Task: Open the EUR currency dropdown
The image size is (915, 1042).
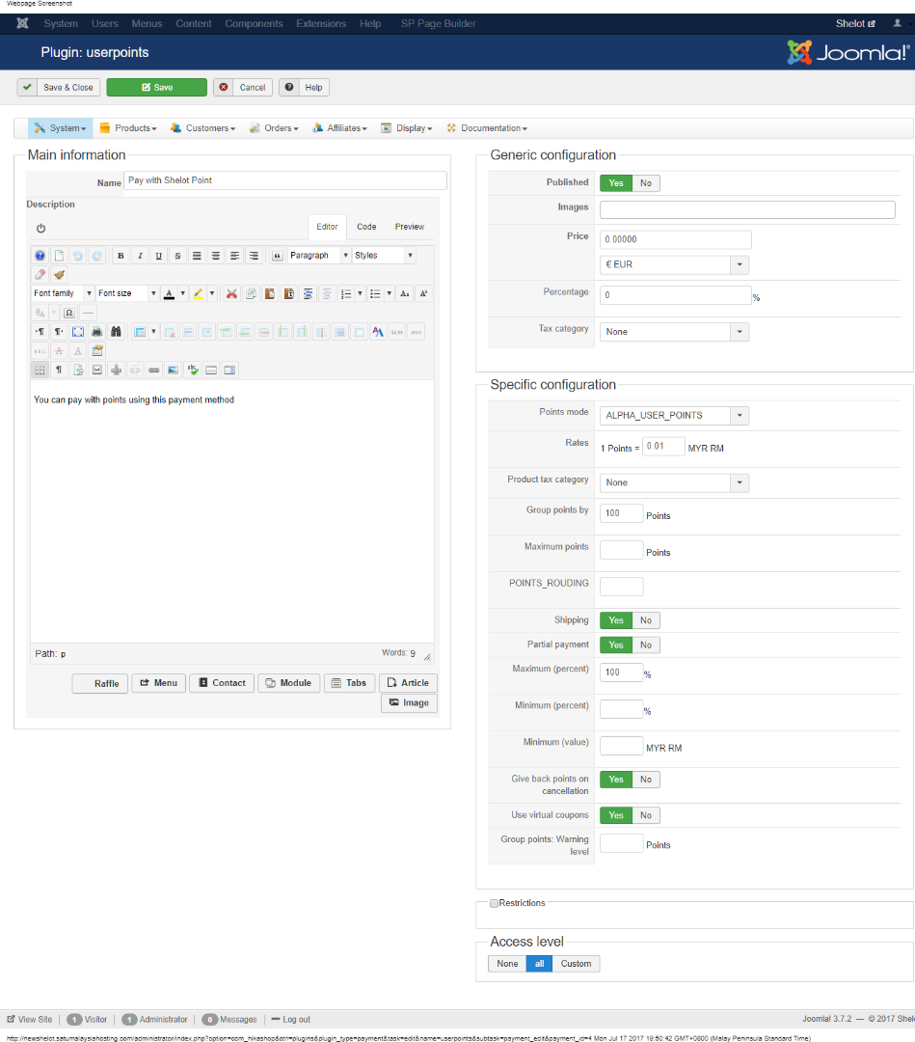Action: pyautogui.click(x=674, y=265)
